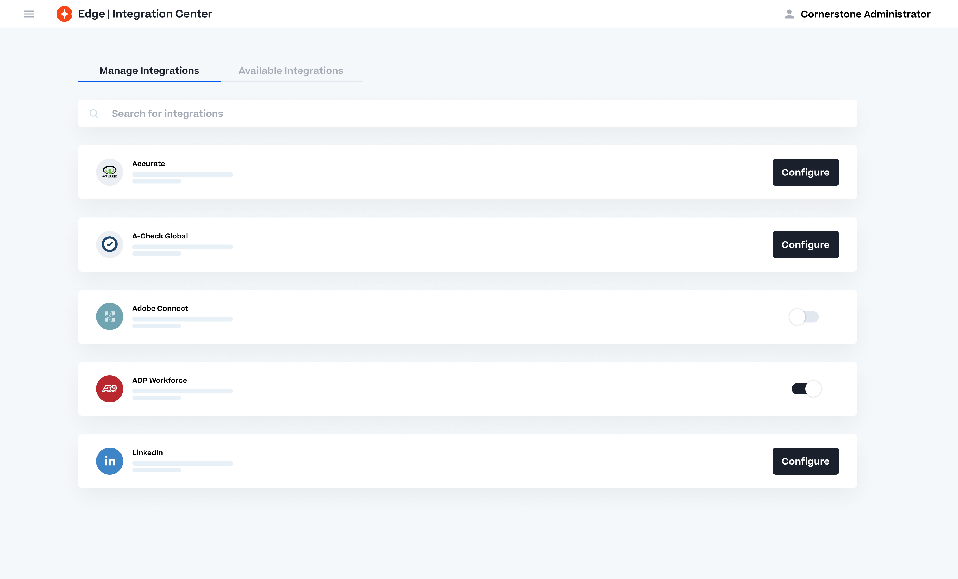Disable the ADP Workforce toggle switch
958x579 pixels.
point(806,389)
